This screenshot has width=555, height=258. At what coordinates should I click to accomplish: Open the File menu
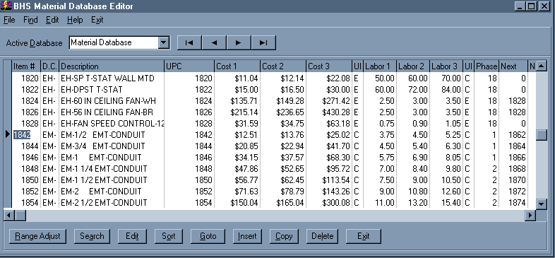(9, 20)
